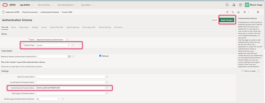This screenshot has width=265, height=103.
Task: Open the BV user avatar menu
Action: click(x=247, y=5)
